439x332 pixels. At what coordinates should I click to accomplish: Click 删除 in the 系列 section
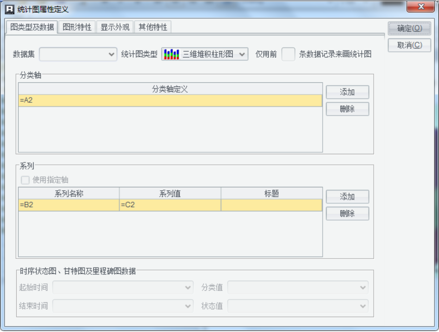coord(348,213)
